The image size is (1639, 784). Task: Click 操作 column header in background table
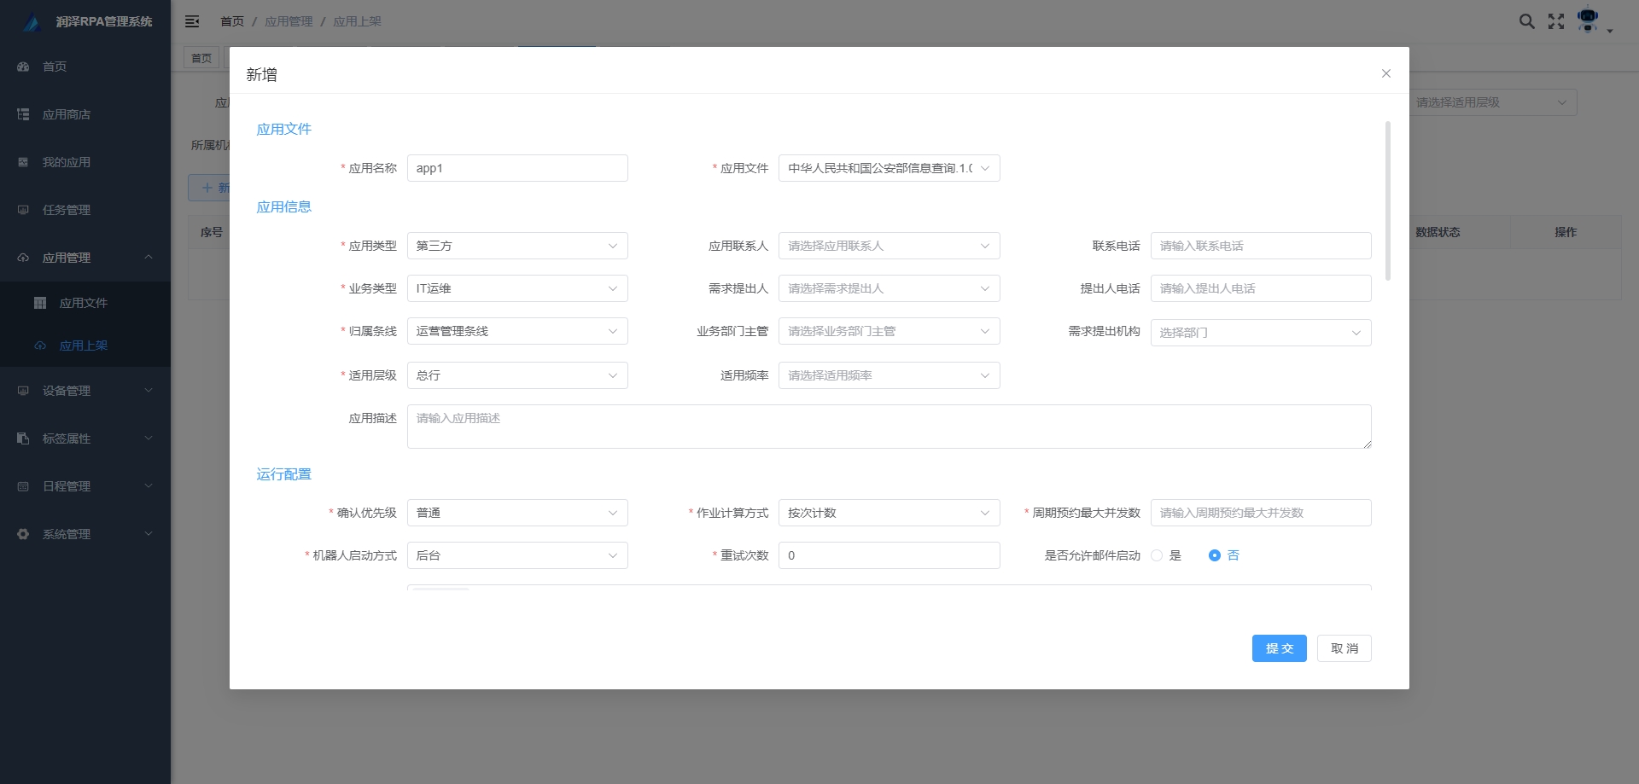pyautogui.click(x=1565, y=232)
